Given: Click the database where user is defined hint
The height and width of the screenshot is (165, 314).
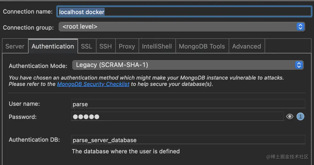Looking at the screenshot, I should coord(126,151).
